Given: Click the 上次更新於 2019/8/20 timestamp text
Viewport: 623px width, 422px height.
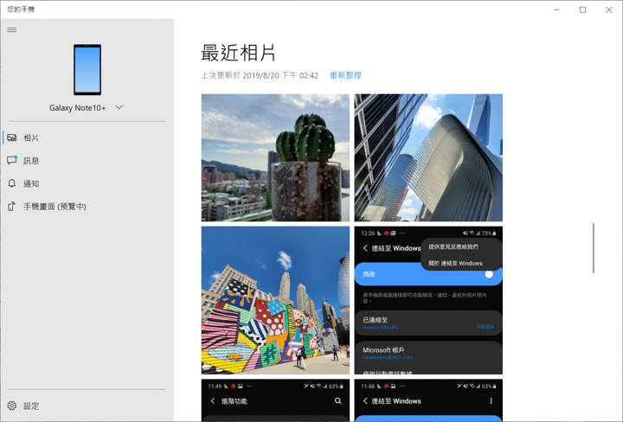Looking at the screenshot, I should click(x=260, y=75).
